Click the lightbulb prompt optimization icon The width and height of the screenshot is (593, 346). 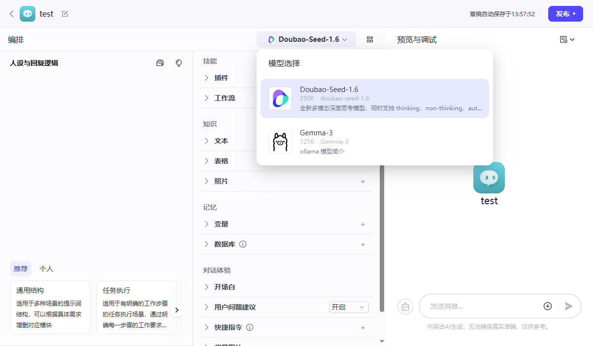(x=178, y=63)
